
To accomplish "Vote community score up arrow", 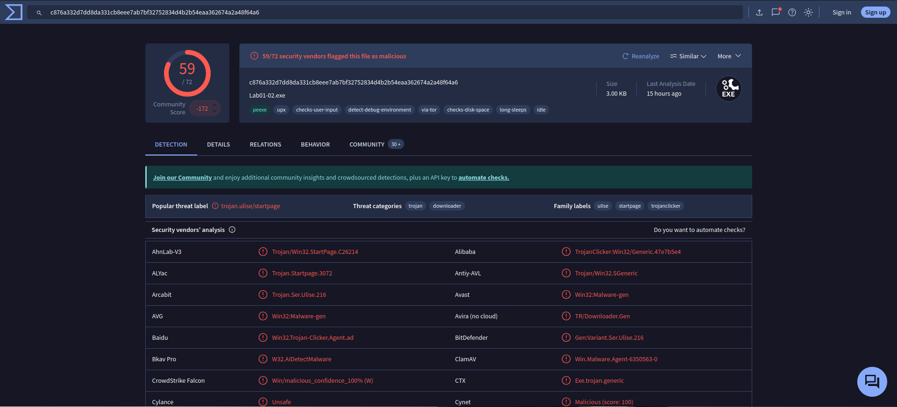I will (x=214, y=105).
